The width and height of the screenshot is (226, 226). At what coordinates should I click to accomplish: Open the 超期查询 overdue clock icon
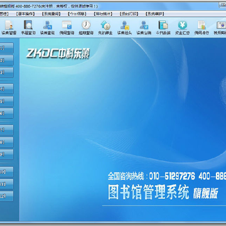[x=86, y=28]
